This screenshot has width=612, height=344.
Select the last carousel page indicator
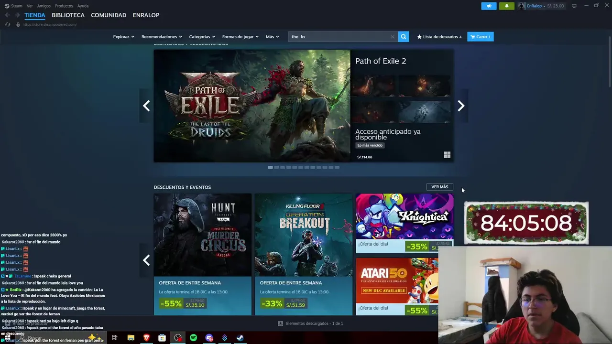(337, 167)
